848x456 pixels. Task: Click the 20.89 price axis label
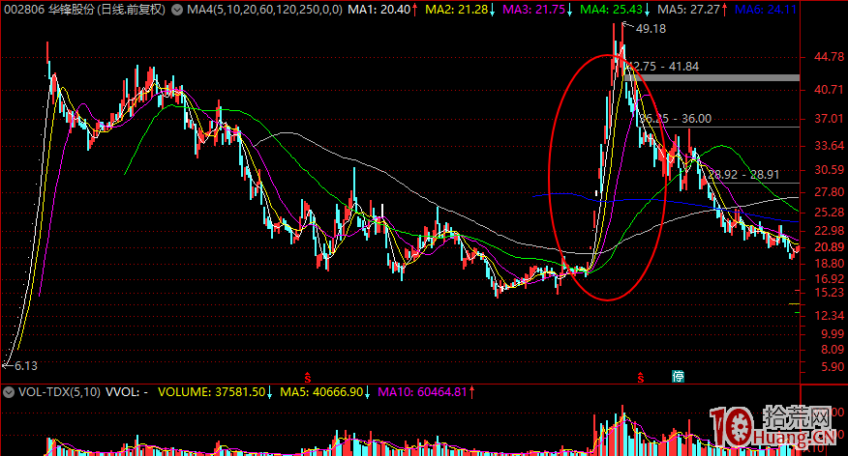point(829,247)
